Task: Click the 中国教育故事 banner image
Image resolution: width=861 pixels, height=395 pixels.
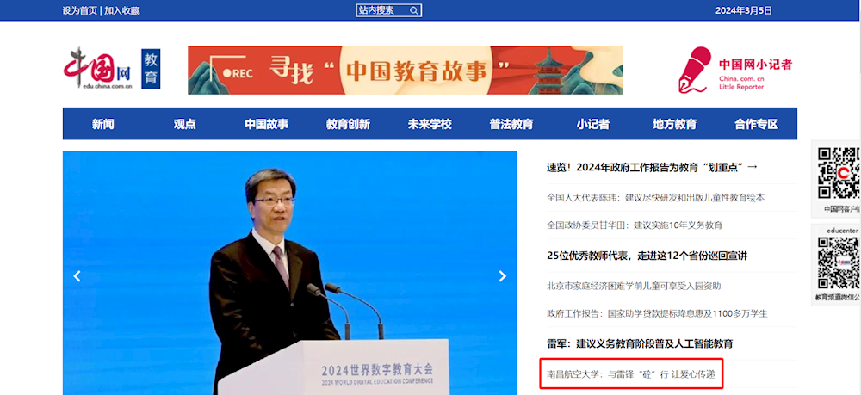Action: 405,70
